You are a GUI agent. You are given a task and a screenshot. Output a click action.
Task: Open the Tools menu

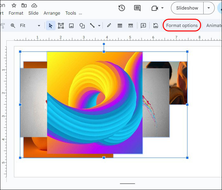(x=70, y=13)
